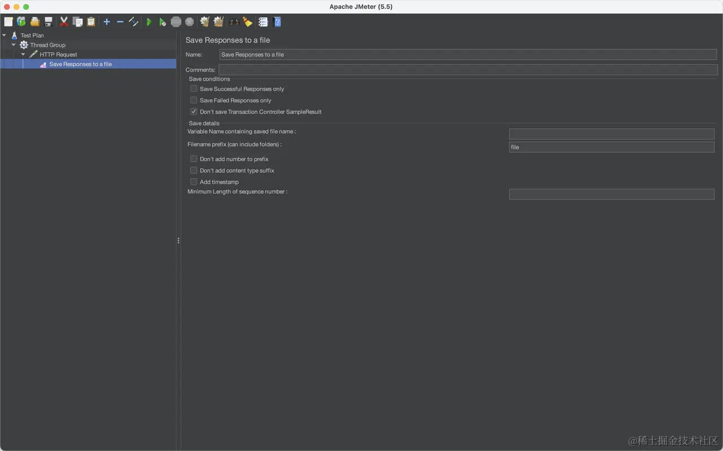Save the test plan with floppy icon

click(49, 22)
